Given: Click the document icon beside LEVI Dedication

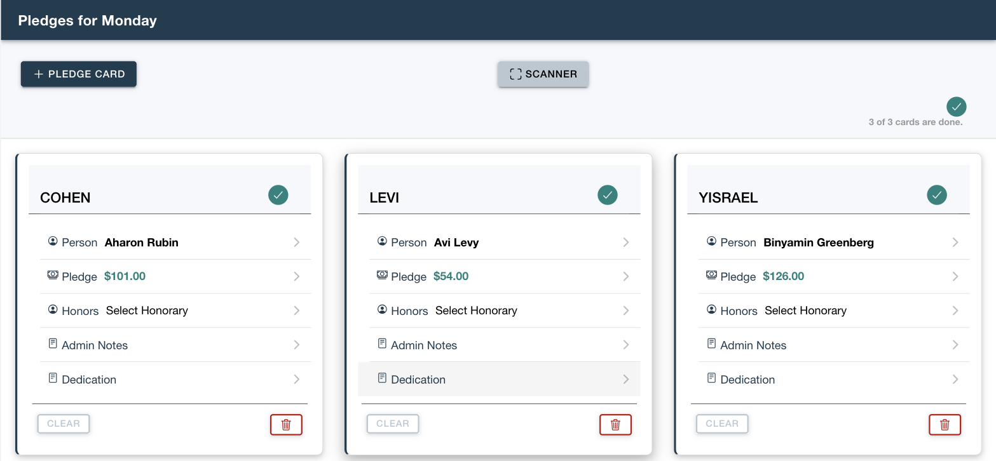Looking at the screenshot, I should tap(382, 378).
